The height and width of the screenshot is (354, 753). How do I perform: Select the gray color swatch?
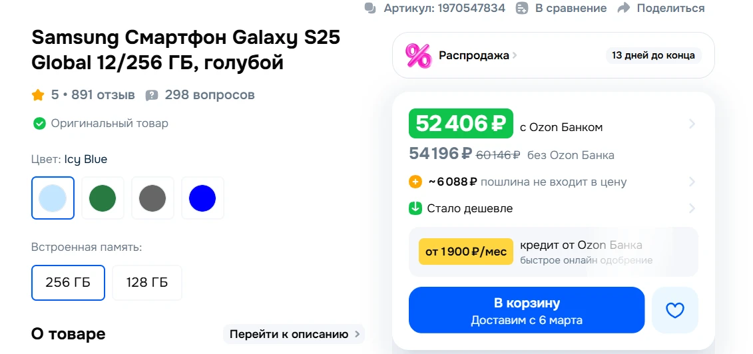click(x=152, y=198)
